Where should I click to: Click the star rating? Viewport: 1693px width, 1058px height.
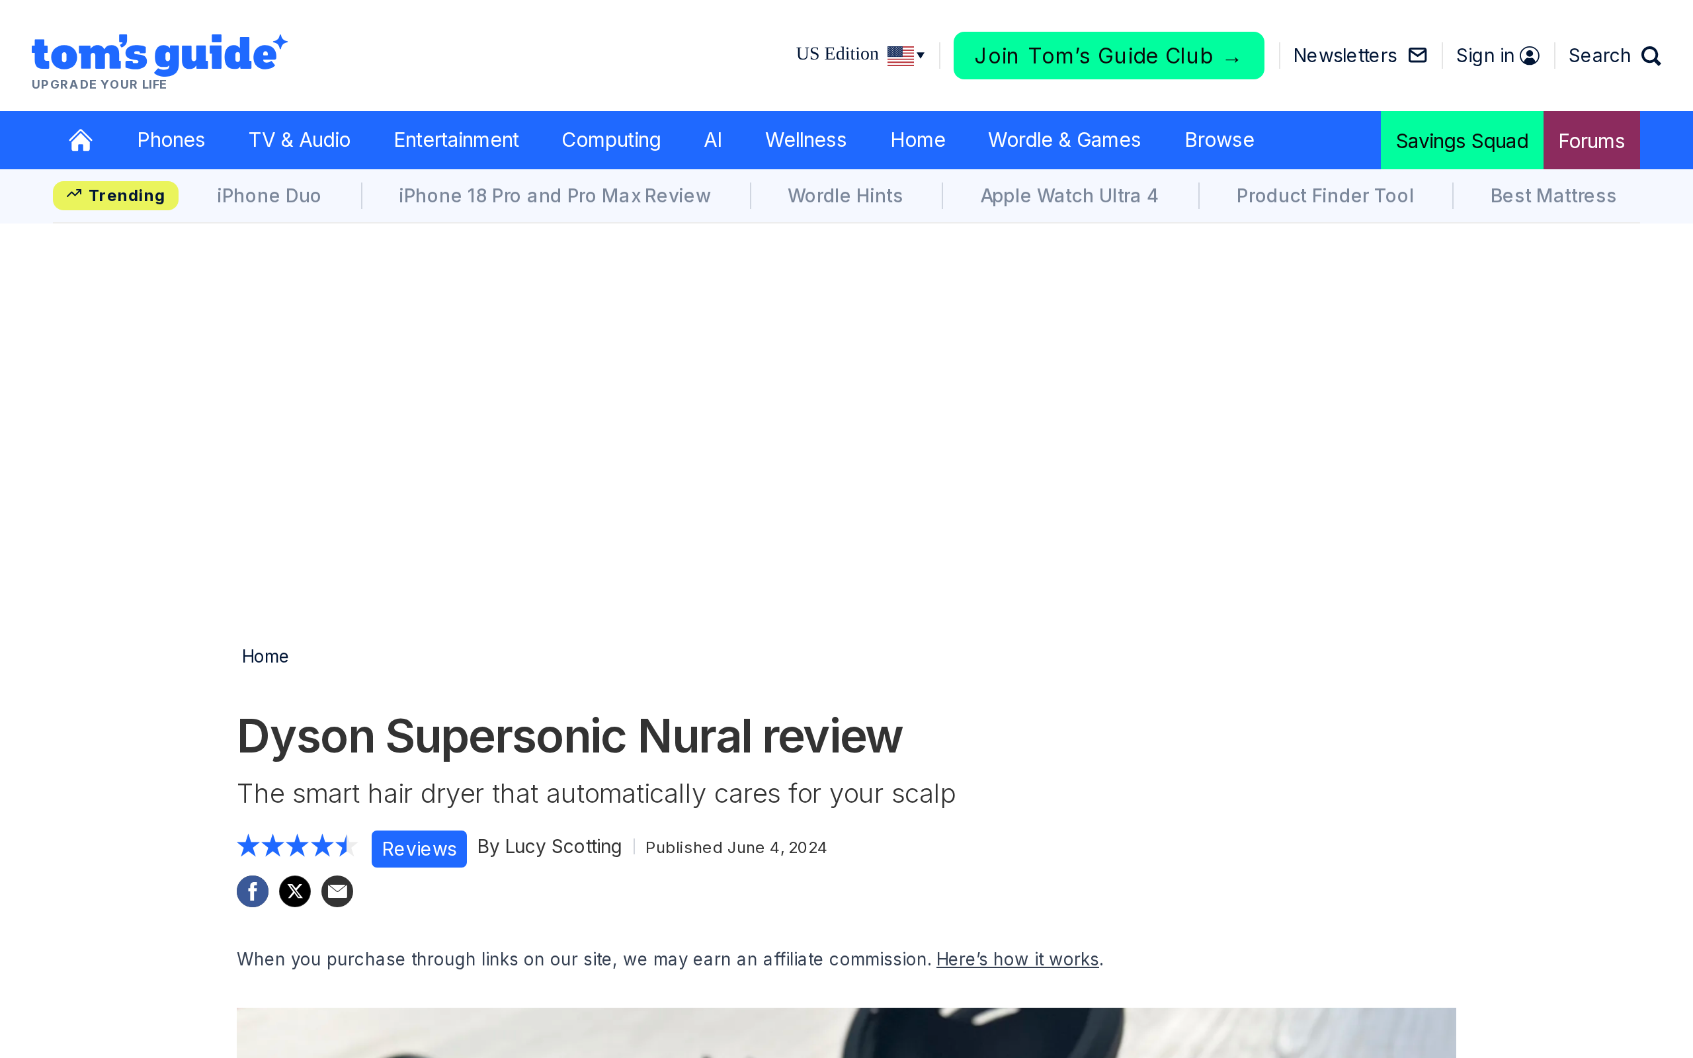298,846
